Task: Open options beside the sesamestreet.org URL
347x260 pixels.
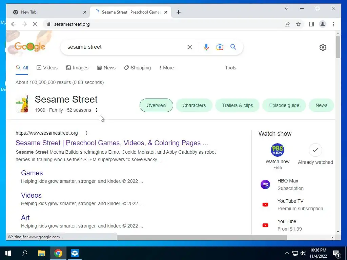Action: click(x=86, y=133)
